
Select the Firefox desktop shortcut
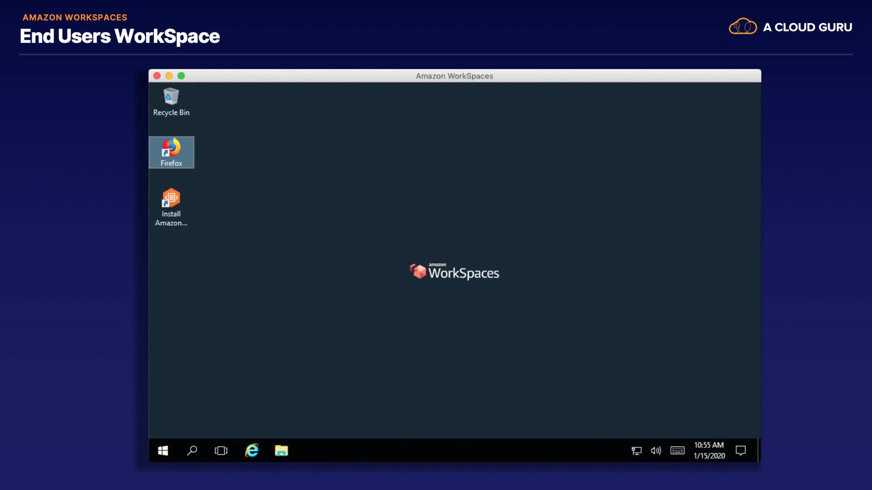171,152
